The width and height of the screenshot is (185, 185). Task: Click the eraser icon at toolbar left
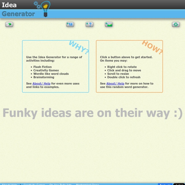click(x=9, y=24)
